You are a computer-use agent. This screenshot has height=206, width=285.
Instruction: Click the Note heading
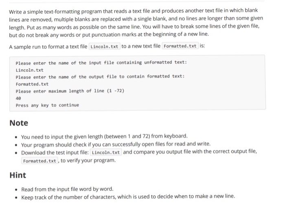click(19, 123)
